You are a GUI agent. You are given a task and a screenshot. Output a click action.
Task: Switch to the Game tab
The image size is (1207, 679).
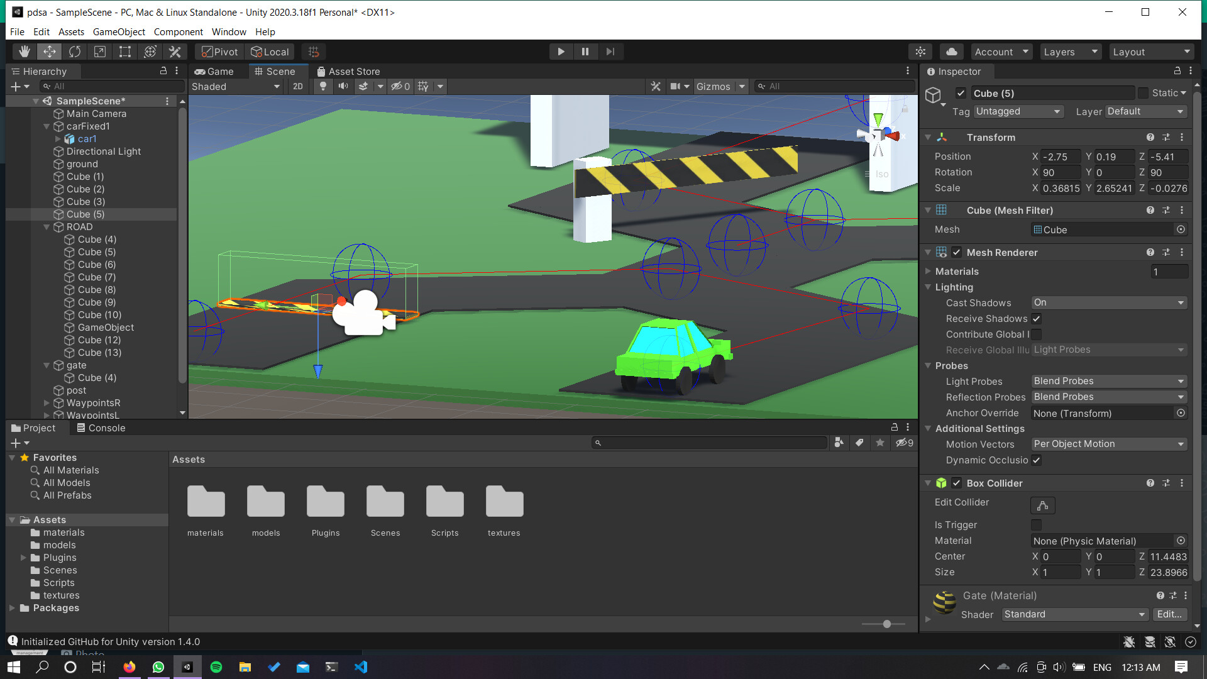(216, 71)
